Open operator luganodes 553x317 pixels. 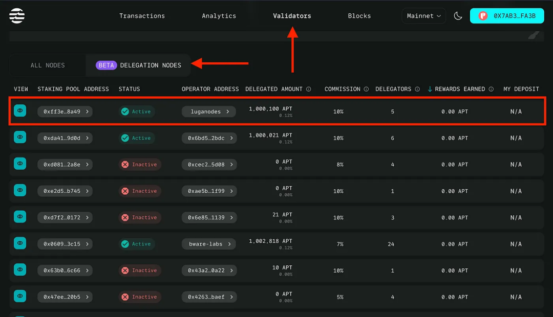[209, 111]
